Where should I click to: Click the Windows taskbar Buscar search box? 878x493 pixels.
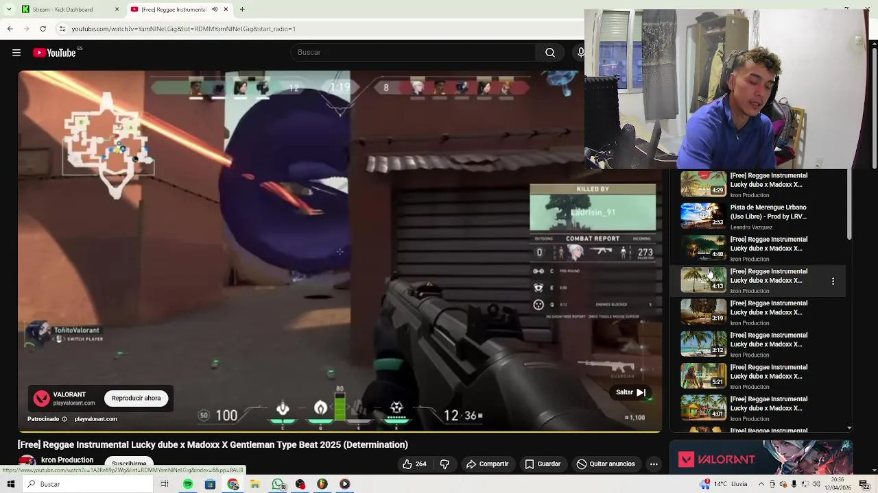[x=88, y=484]
